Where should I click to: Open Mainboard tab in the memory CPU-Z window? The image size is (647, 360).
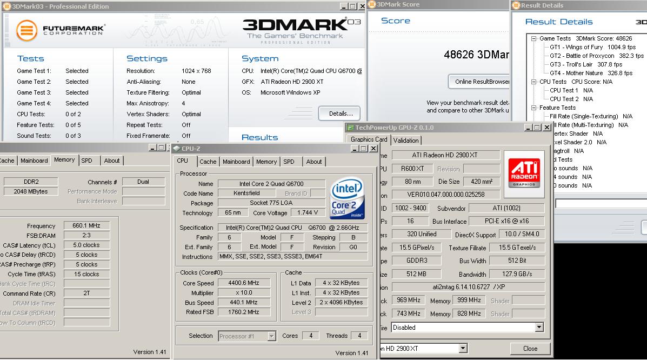tap(34, 161)
